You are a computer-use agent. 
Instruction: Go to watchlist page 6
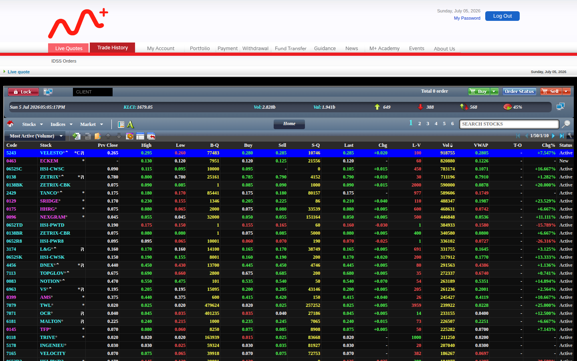[452, 124]
